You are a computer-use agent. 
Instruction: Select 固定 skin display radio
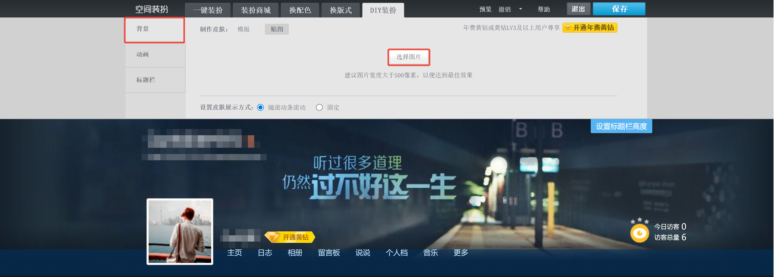pyautogui.click(x=319, y=107)
